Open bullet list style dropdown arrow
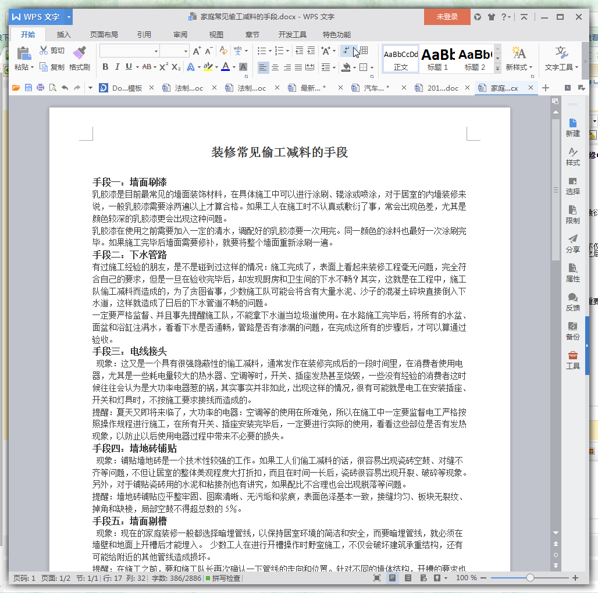 point(270,51)
